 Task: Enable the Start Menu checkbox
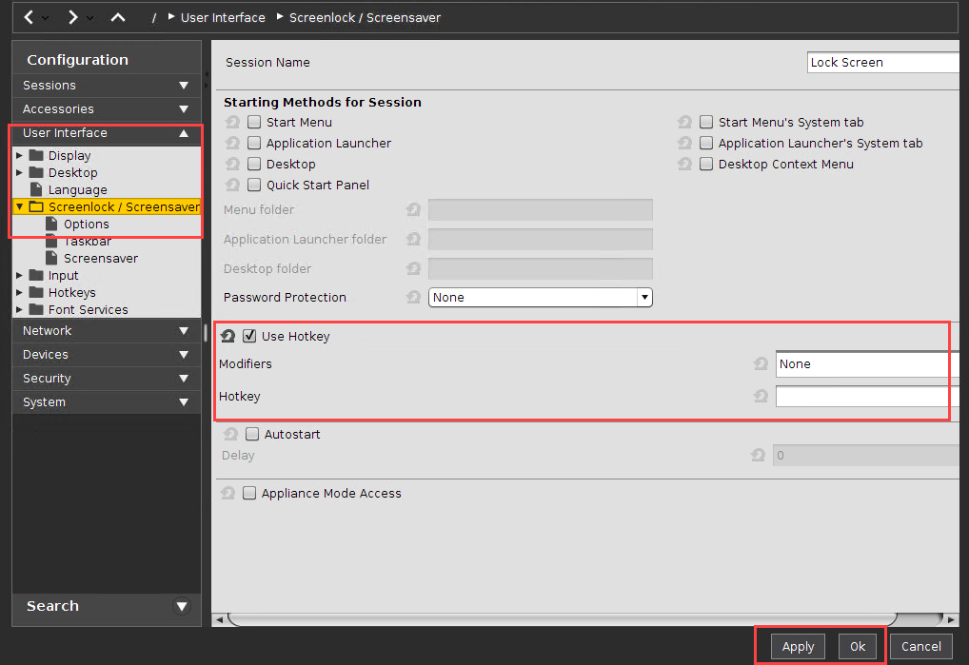click(x=254, y=122)
